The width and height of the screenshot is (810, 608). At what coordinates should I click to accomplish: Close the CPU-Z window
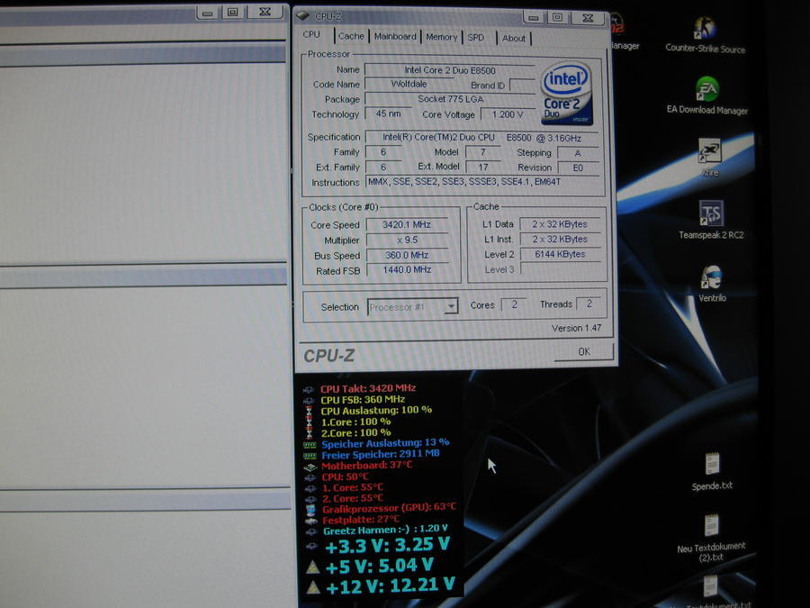click(588, 18)
